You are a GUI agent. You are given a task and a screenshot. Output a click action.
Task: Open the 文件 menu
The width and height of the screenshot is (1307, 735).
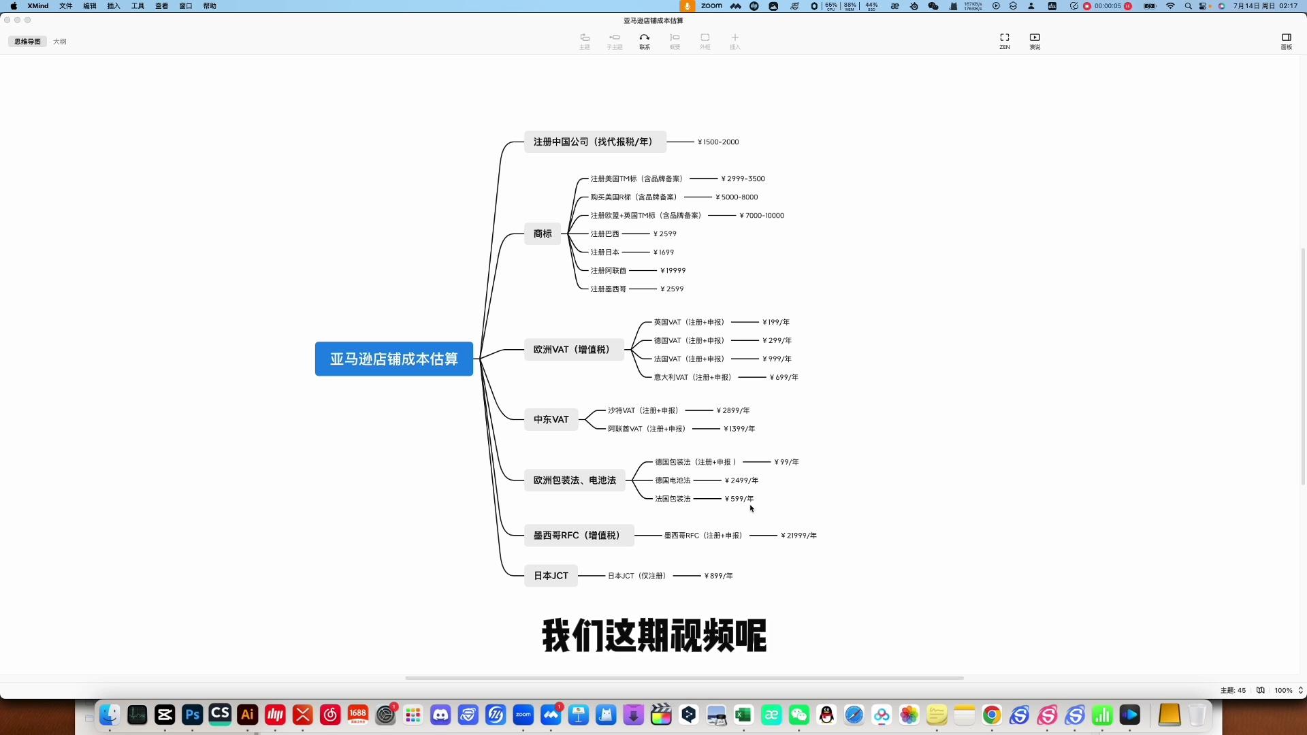(x=65, y=6)
